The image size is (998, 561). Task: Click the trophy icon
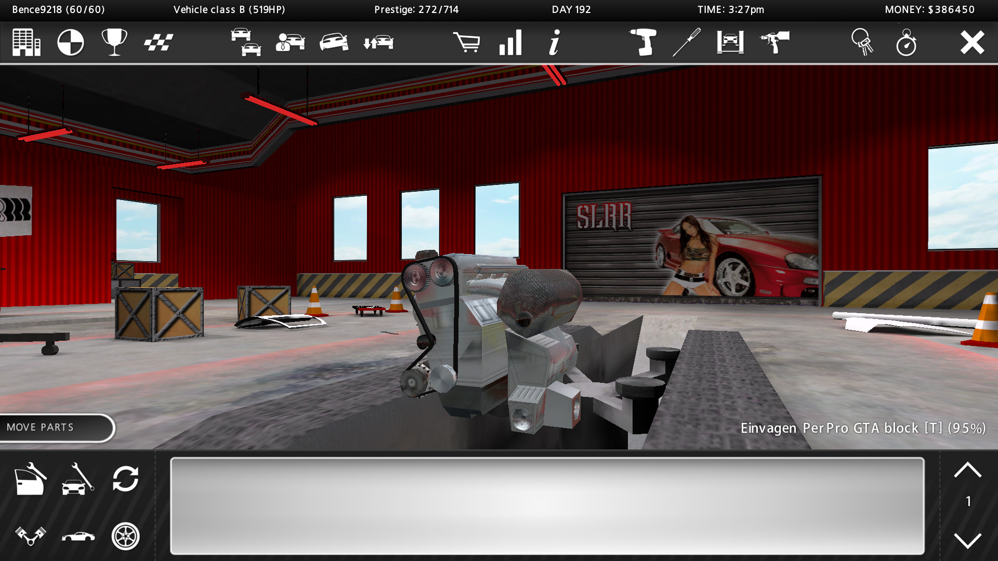click(114, 43)
